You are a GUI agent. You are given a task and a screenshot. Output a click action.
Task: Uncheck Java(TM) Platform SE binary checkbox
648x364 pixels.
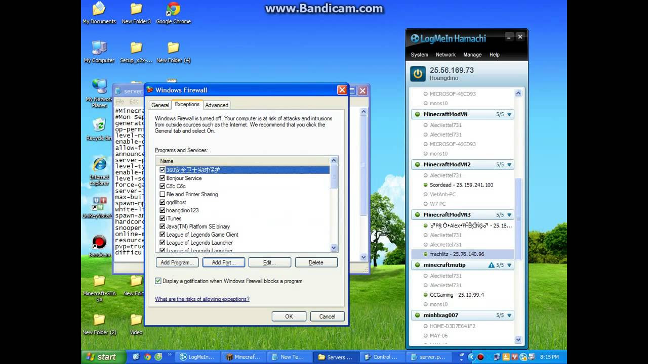tap(163, 226)
